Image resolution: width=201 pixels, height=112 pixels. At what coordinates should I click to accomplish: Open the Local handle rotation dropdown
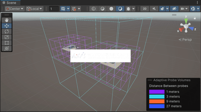pyautogui.click(x=34, y=9)
